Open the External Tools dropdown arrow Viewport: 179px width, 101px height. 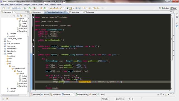pyautogui.click(x=37, y=8)
